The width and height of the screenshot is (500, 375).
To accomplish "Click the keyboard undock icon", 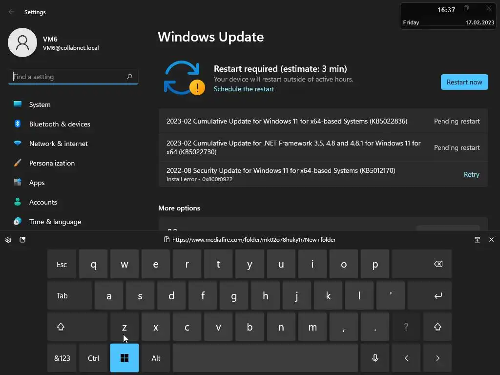I will tap(477, 240).
